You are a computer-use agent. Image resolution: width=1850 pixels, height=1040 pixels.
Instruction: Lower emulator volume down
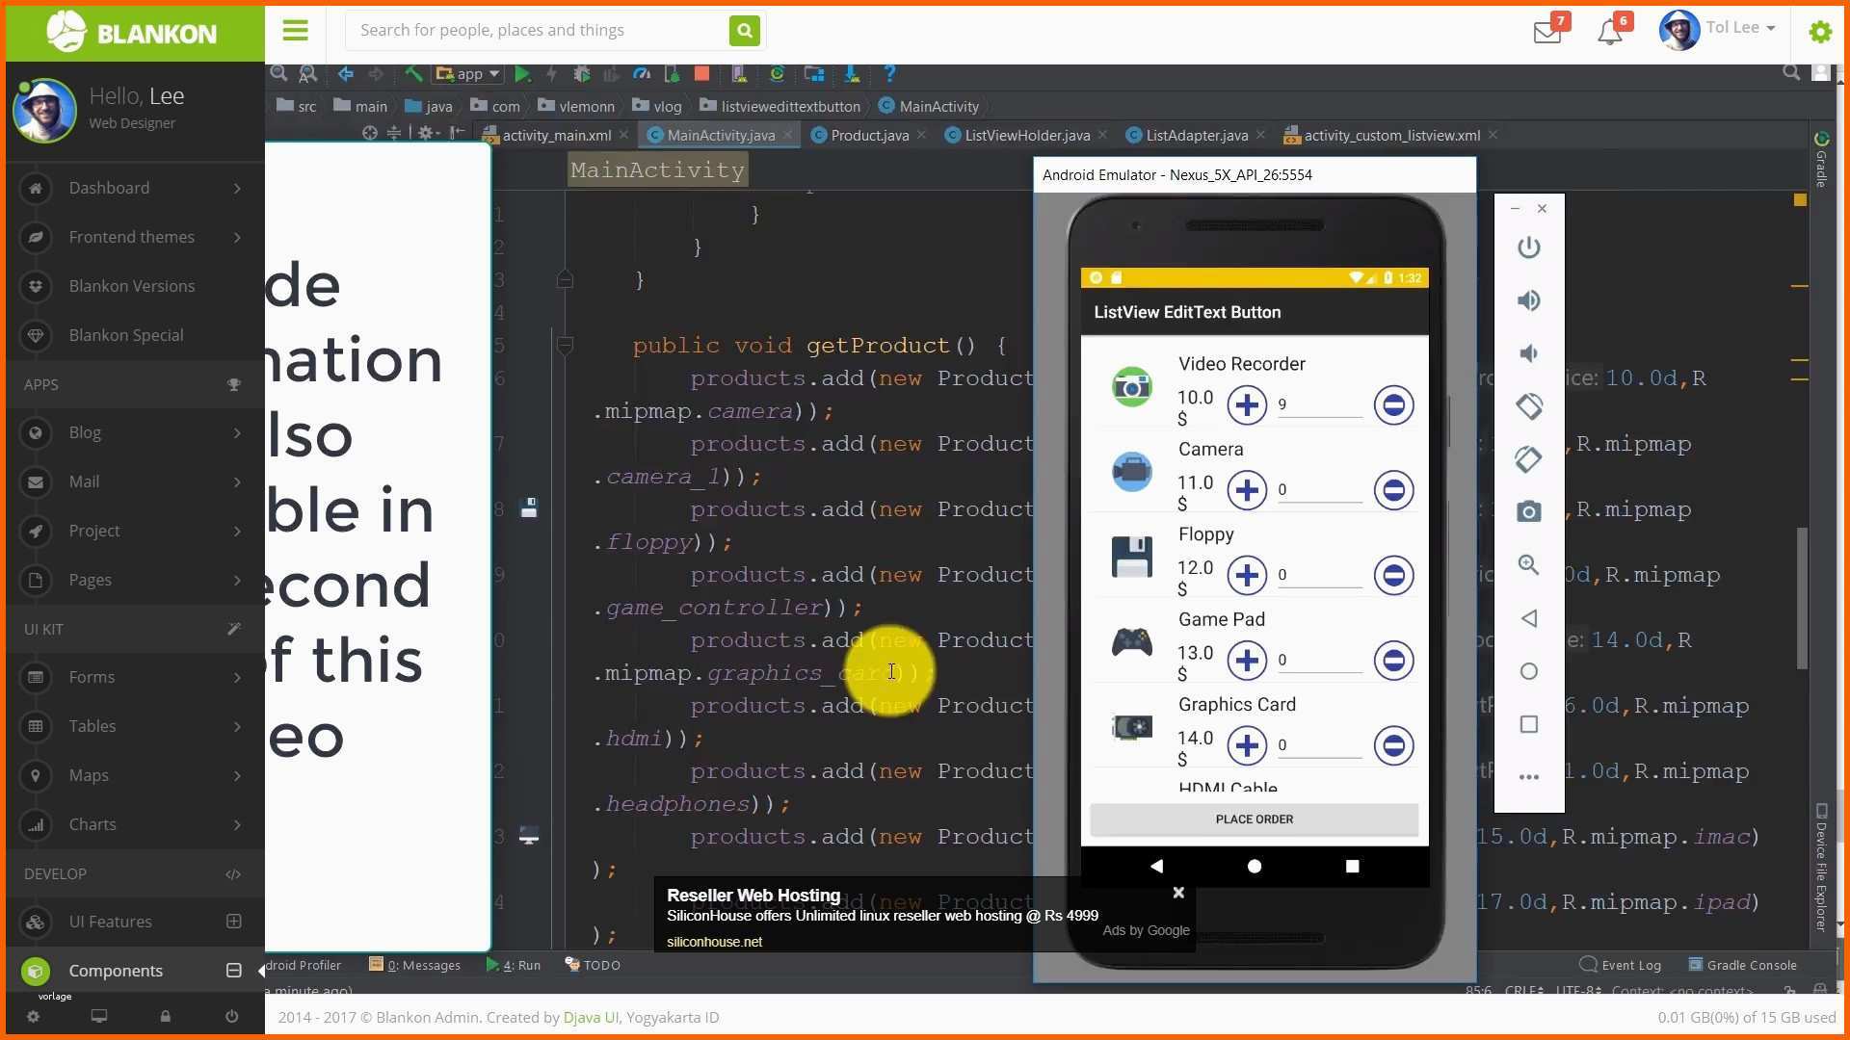point(1529,353)
